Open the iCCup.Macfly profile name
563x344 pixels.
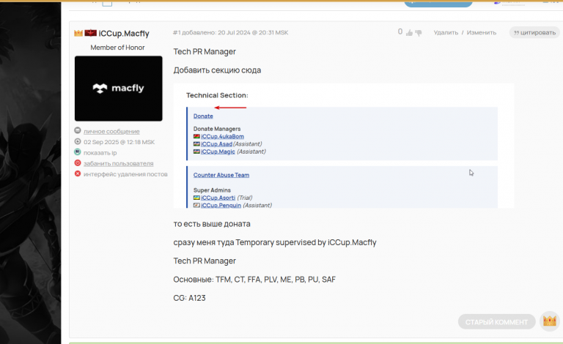[124, 34]
